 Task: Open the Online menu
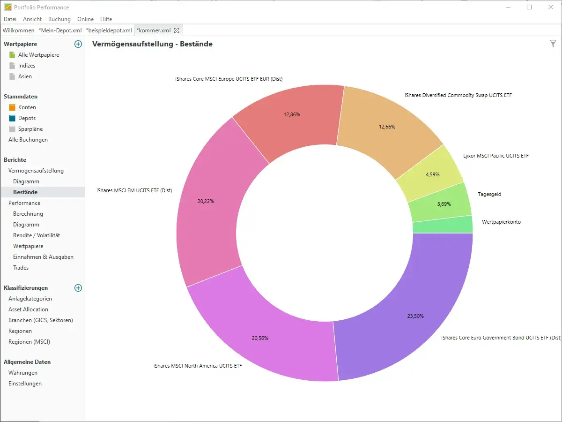click(x=86, y=19)
